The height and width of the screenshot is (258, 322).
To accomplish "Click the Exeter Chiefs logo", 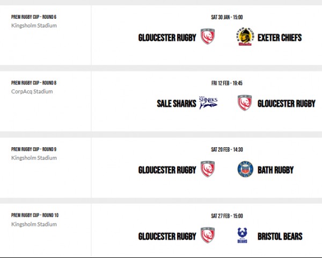I will tap(245, 37).
